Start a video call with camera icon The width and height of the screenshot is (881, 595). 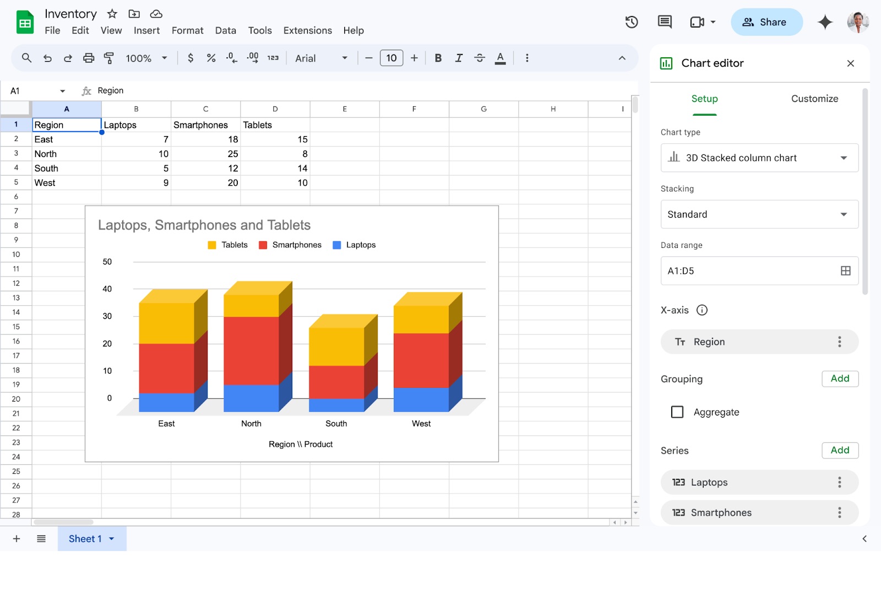(697, 22)
